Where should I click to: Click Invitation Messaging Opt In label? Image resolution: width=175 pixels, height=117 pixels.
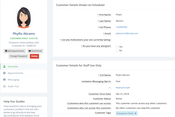point(96,82)
